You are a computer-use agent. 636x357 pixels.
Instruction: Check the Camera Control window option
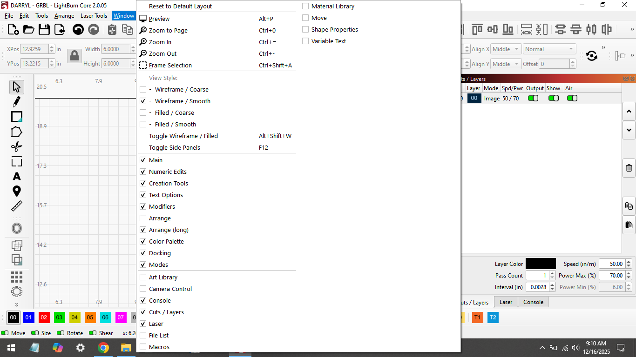point(143,289)
